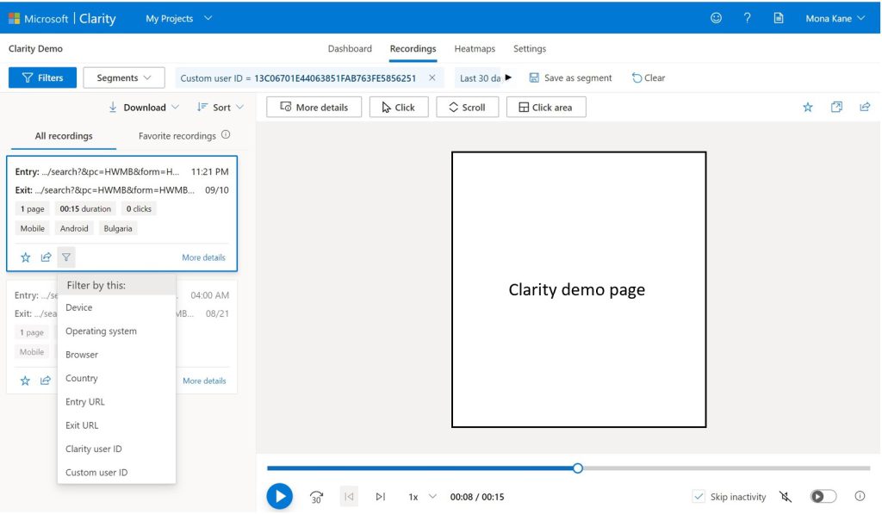This screenshot has width=882, height=514.
Task: Open More details for the first recording
Action: [x=204, y=257]
